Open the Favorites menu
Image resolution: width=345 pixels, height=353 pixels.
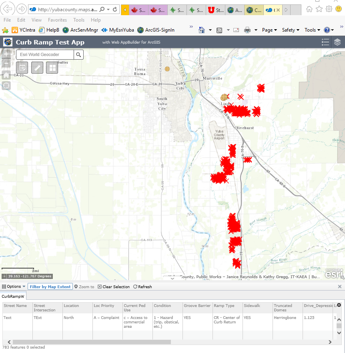click(57, 20)
